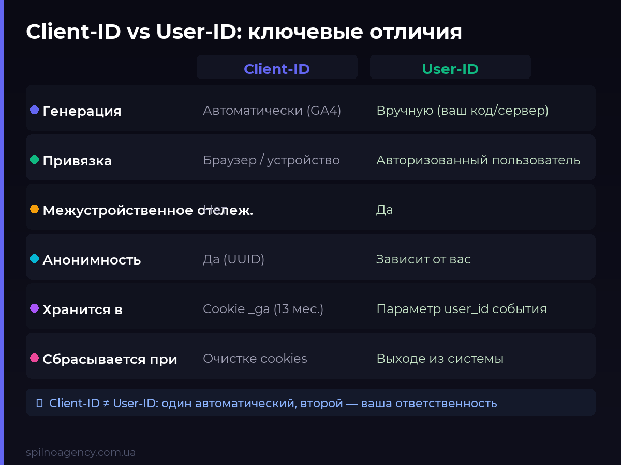Click the purple dot beside Хранится в
The height and width of the screenshot is (465, 621).
35,308
